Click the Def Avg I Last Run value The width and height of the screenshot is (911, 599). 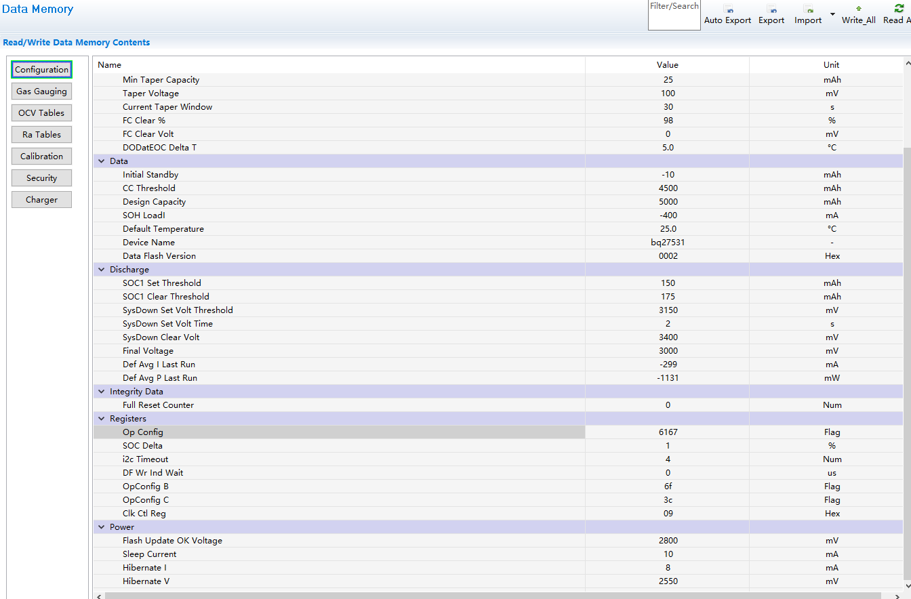click(x=668, y=365)
